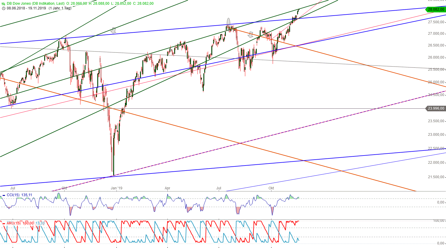Viewport: 446px width, 248px height.
Task: Click the green 28.082,00 current price tag
Action: click(x=435, y=9)
